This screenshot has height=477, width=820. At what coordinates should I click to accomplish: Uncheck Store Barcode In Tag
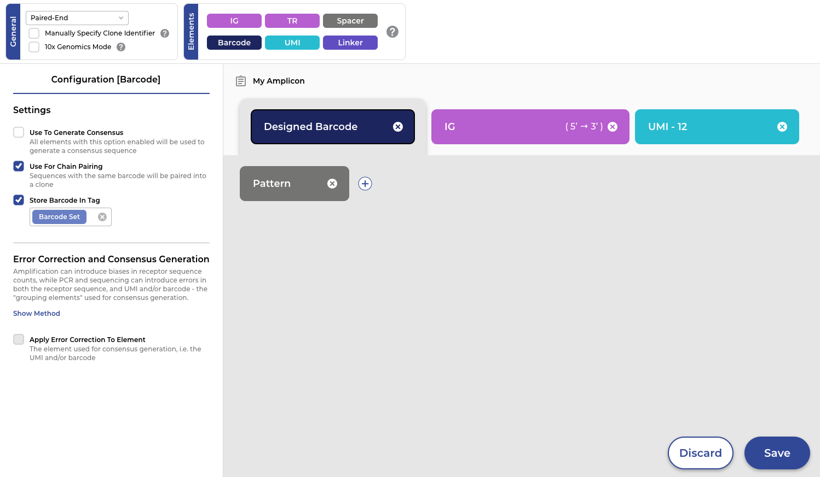[x=19, y=200]
